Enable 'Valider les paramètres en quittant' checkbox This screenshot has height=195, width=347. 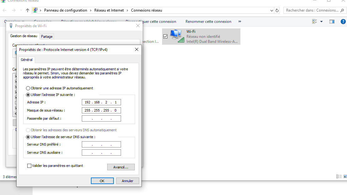[29, 166]
